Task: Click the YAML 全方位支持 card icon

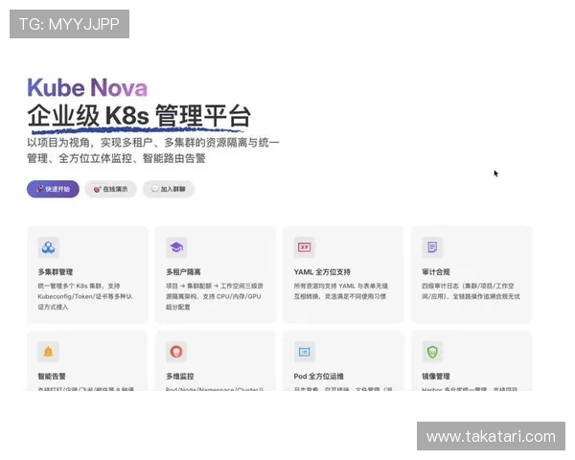Action: tap(305, 247)
